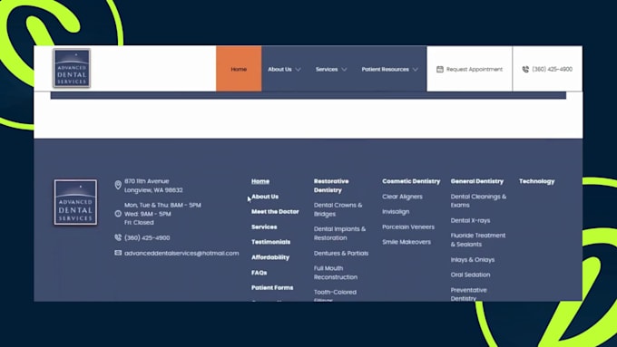The width and height of the screenshot is (617, 347).
Task: Open the Affordability link
Action: (x=270, y=257)
